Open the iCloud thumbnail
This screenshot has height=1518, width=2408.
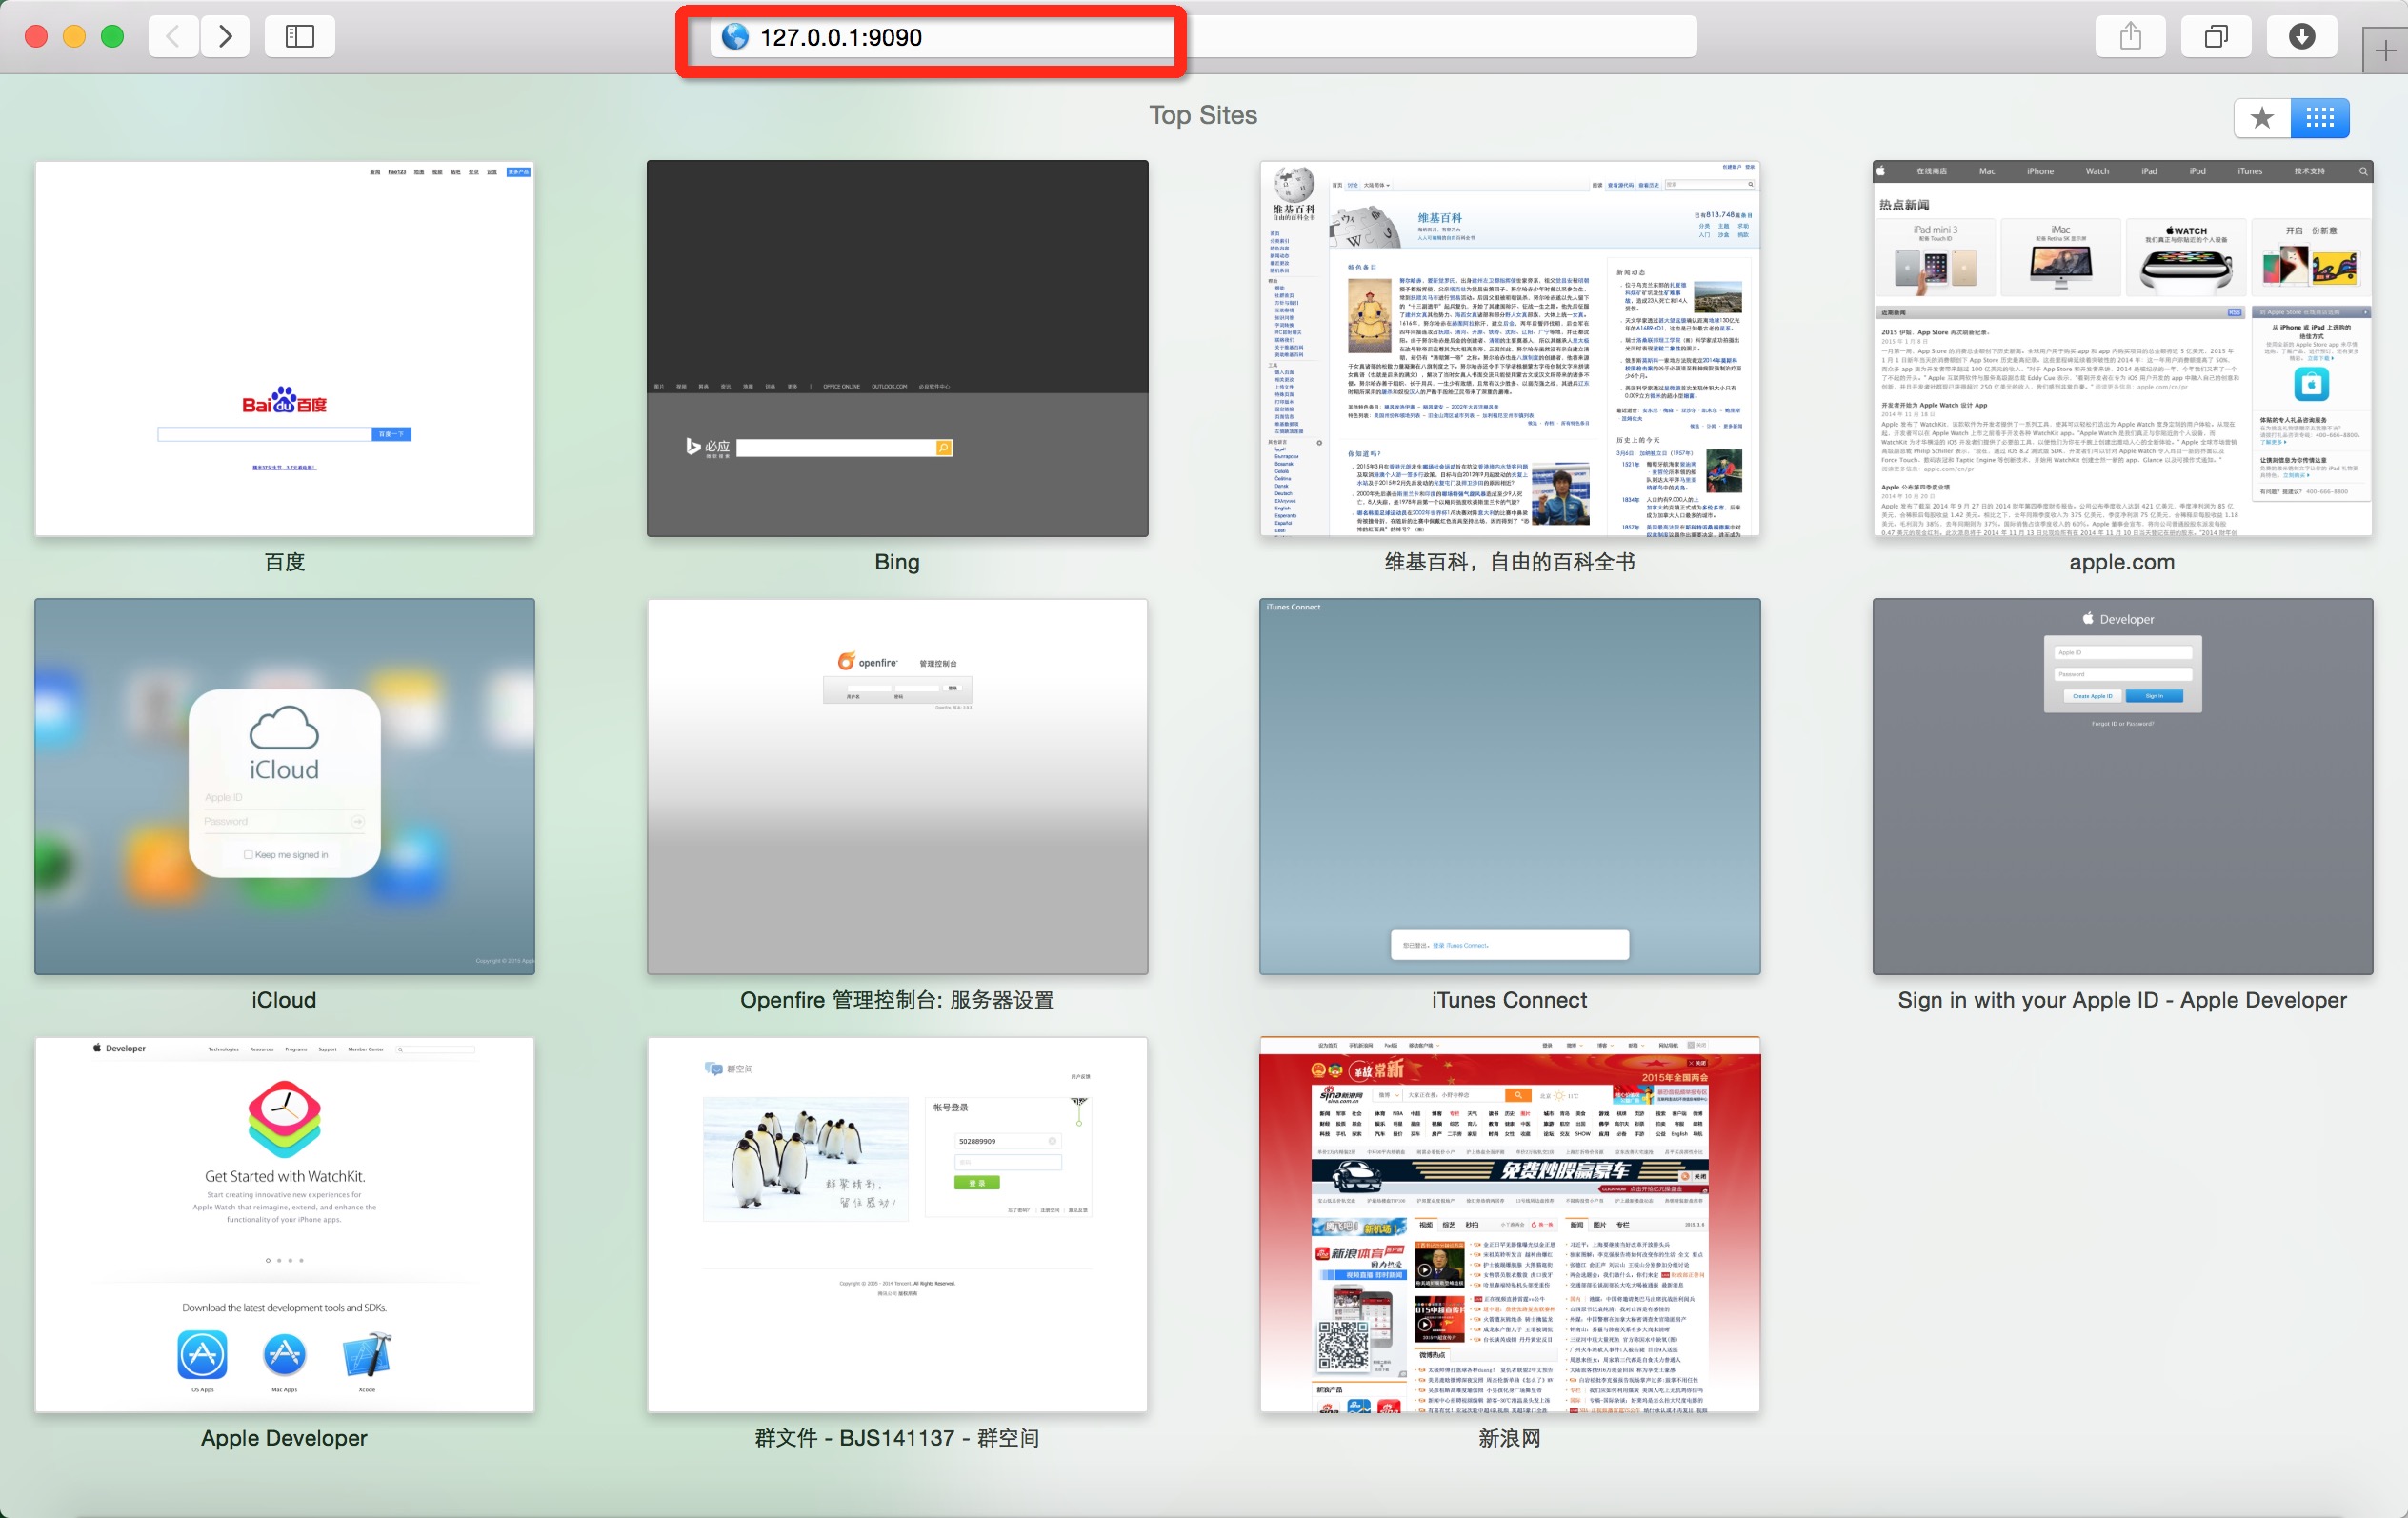(284, 786)
